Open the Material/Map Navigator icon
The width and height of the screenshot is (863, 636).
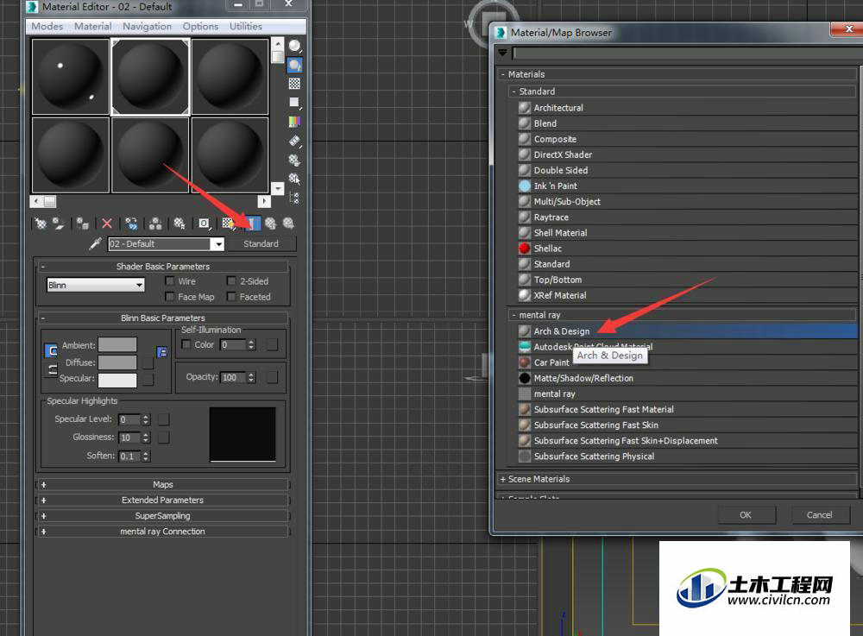coord(295,198)
